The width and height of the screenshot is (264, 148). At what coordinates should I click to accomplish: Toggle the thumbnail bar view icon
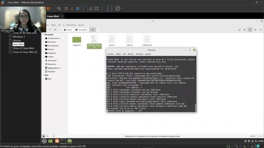pyautogui.click(x=91, y=8)
